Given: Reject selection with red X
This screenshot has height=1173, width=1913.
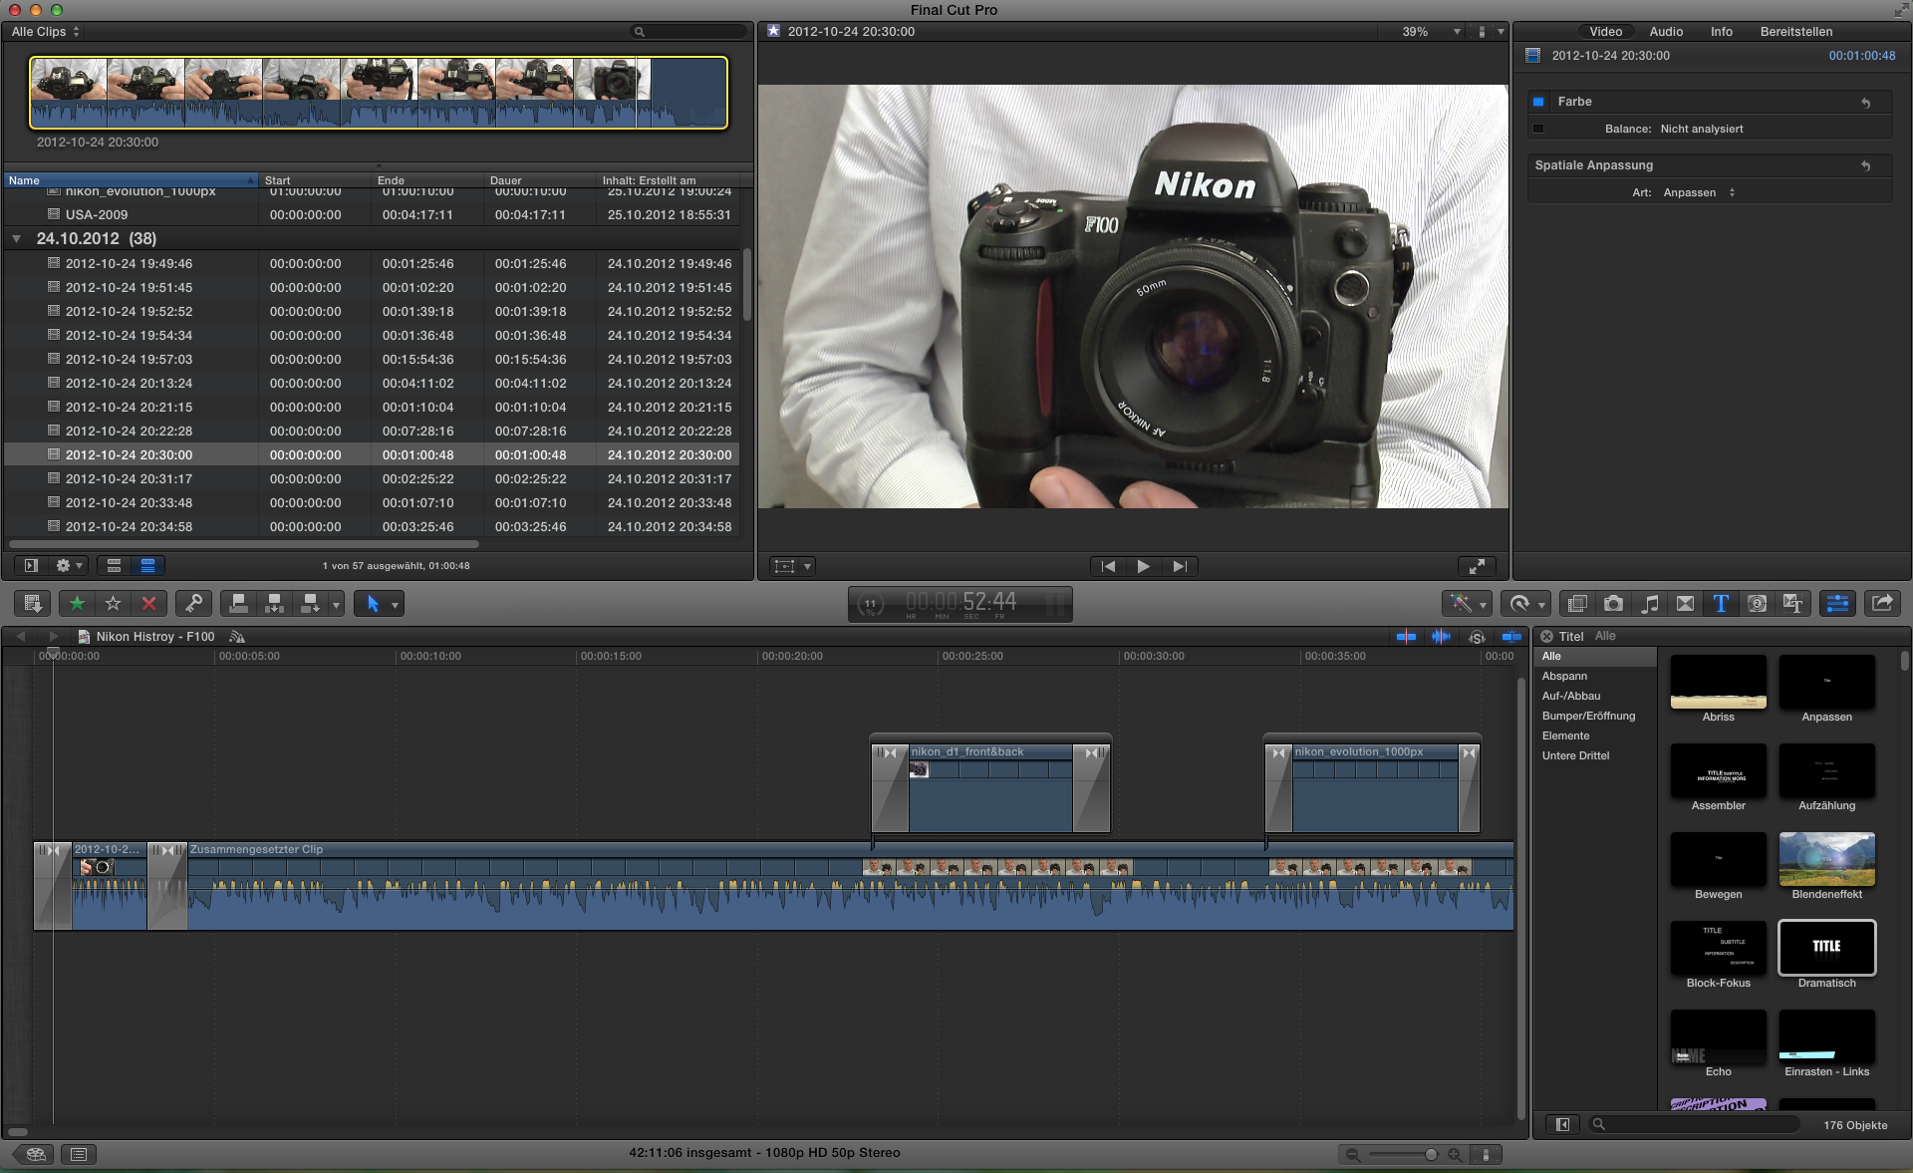Looking at the screenshot, I should (x=148, y=604).
